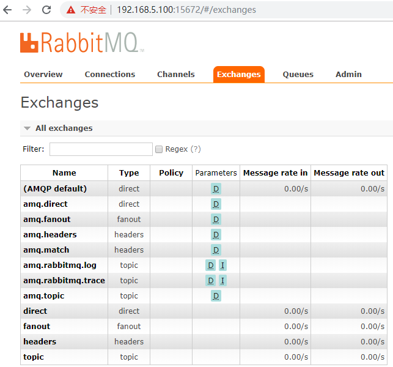
Task: Click the D badge for amq.rabbitmq.log
Action: 210,265
